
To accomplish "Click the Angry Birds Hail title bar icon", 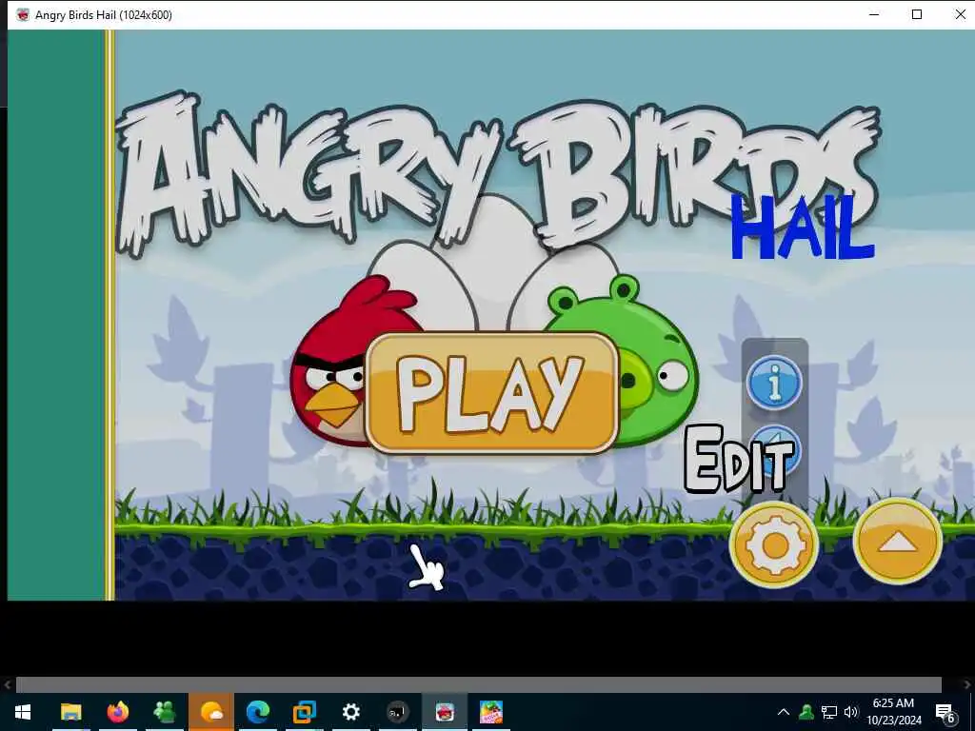I will pos(23,15).
